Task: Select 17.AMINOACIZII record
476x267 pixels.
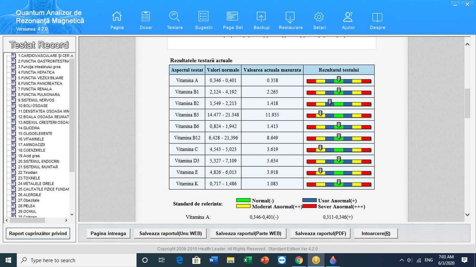Action: [31, 144]
